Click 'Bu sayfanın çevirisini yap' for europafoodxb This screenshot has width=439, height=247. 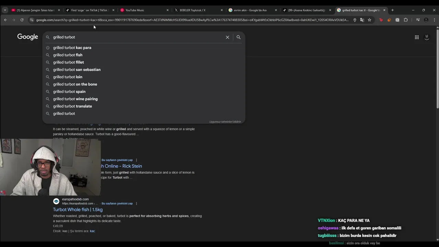coord(117,203)
